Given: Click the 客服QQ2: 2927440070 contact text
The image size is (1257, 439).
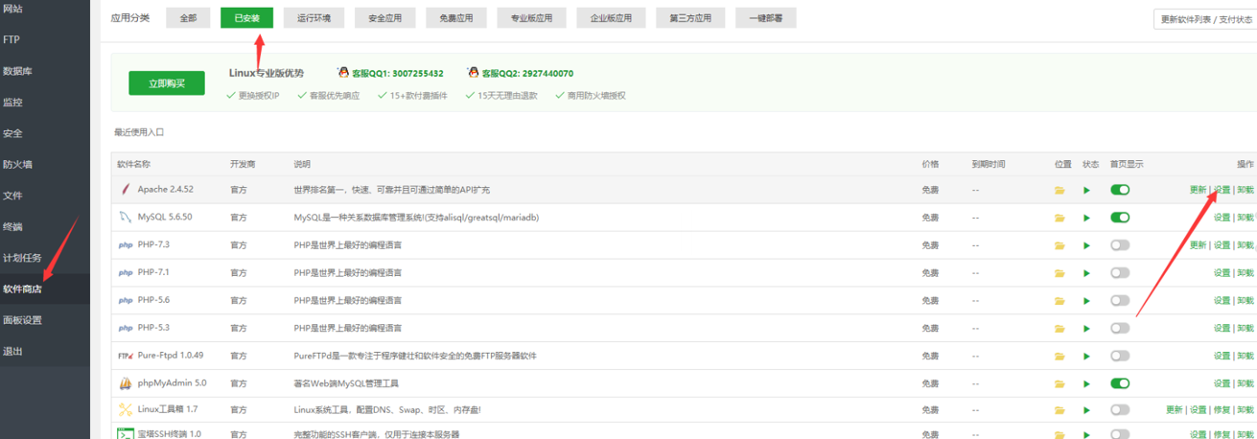Looking at the screenshot, I should point(527,73).
